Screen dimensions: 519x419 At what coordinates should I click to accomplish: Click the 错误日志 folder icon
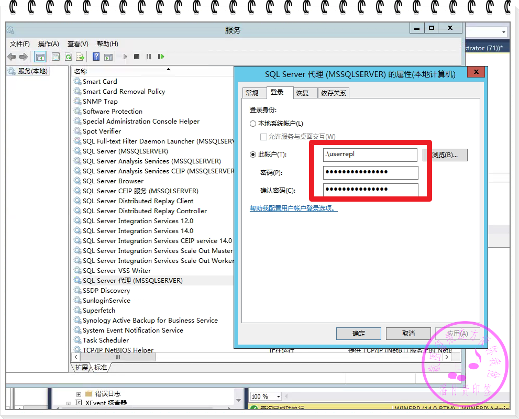pos(89,393)
